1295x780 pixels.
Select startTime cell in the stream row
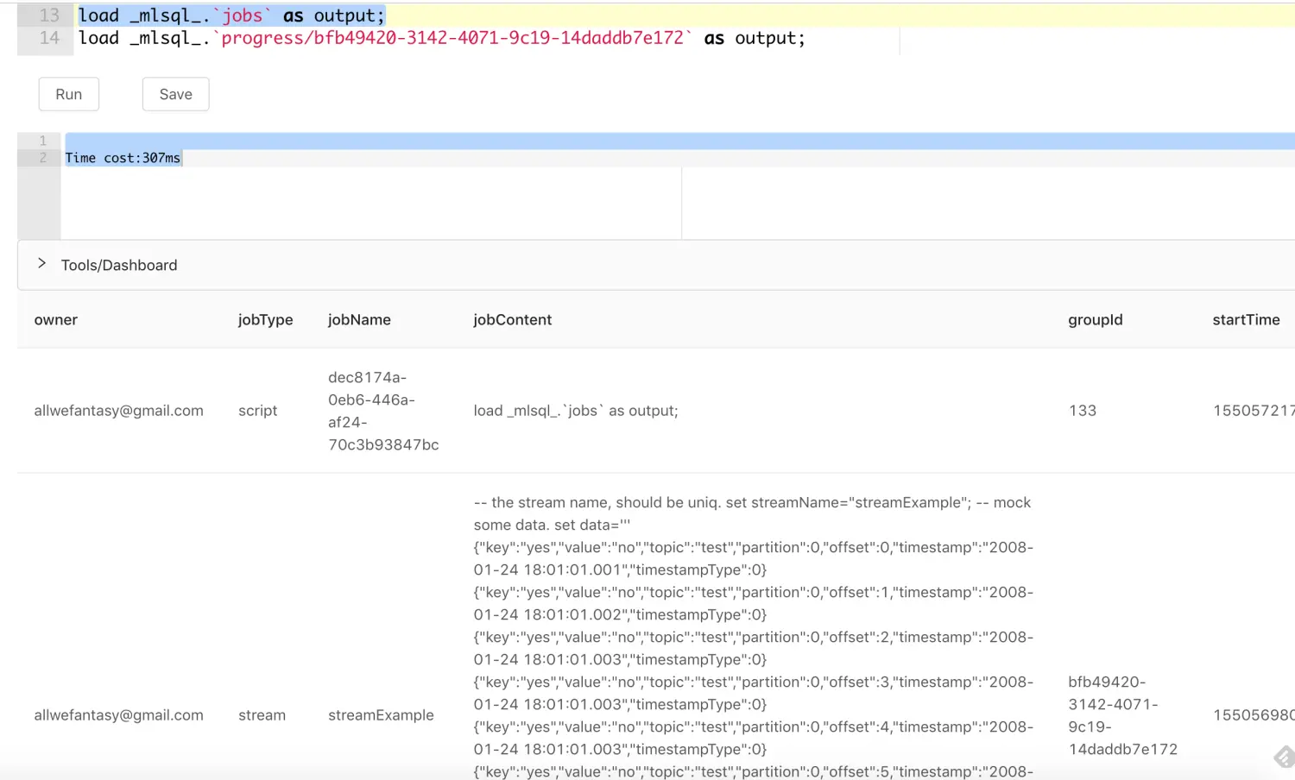[x=1254, y=715]
